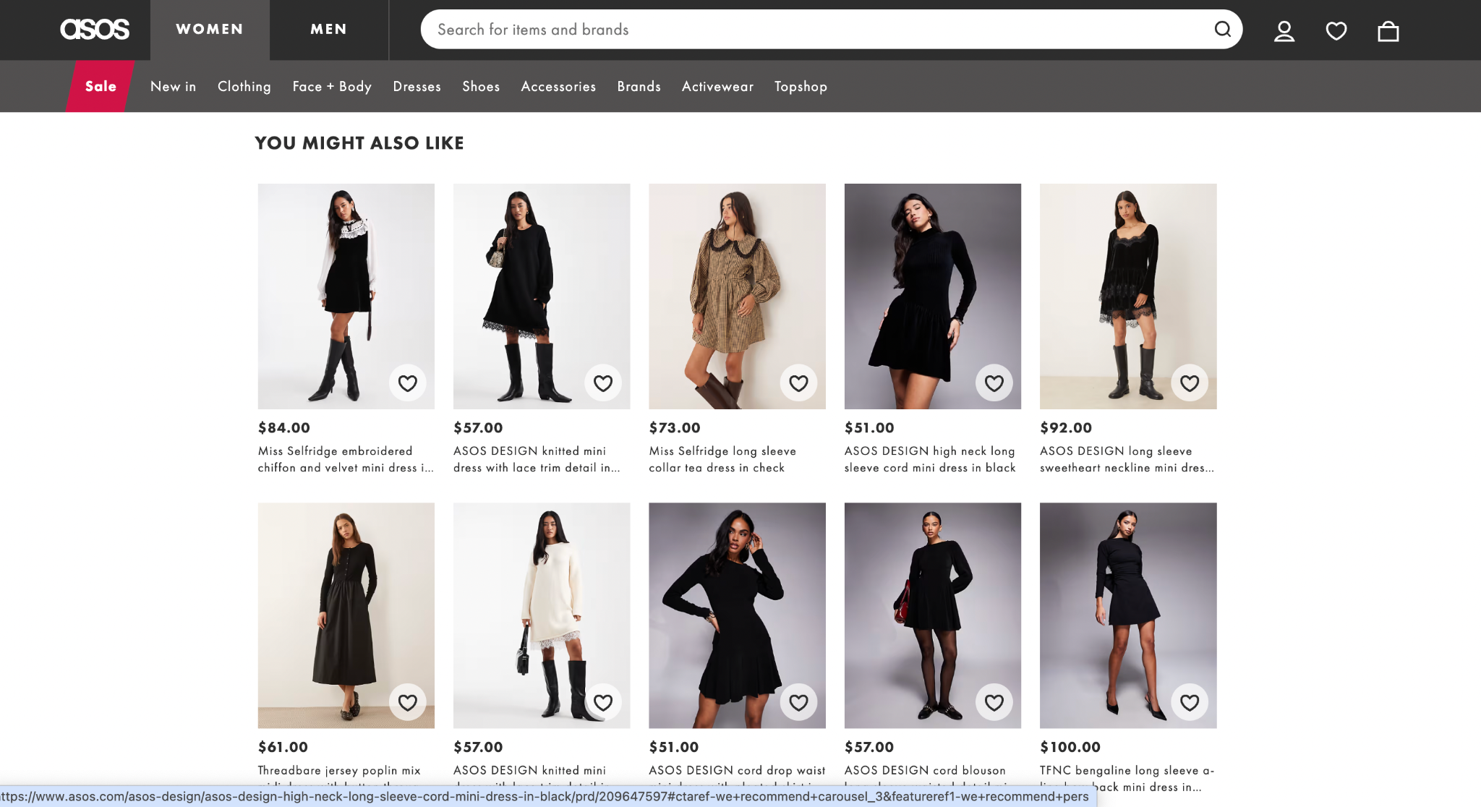Viewport: 1481px width, 807px height.
Task: Open the Accessories navigation menu
Action: pyautogui.click(x=558, y=87)
